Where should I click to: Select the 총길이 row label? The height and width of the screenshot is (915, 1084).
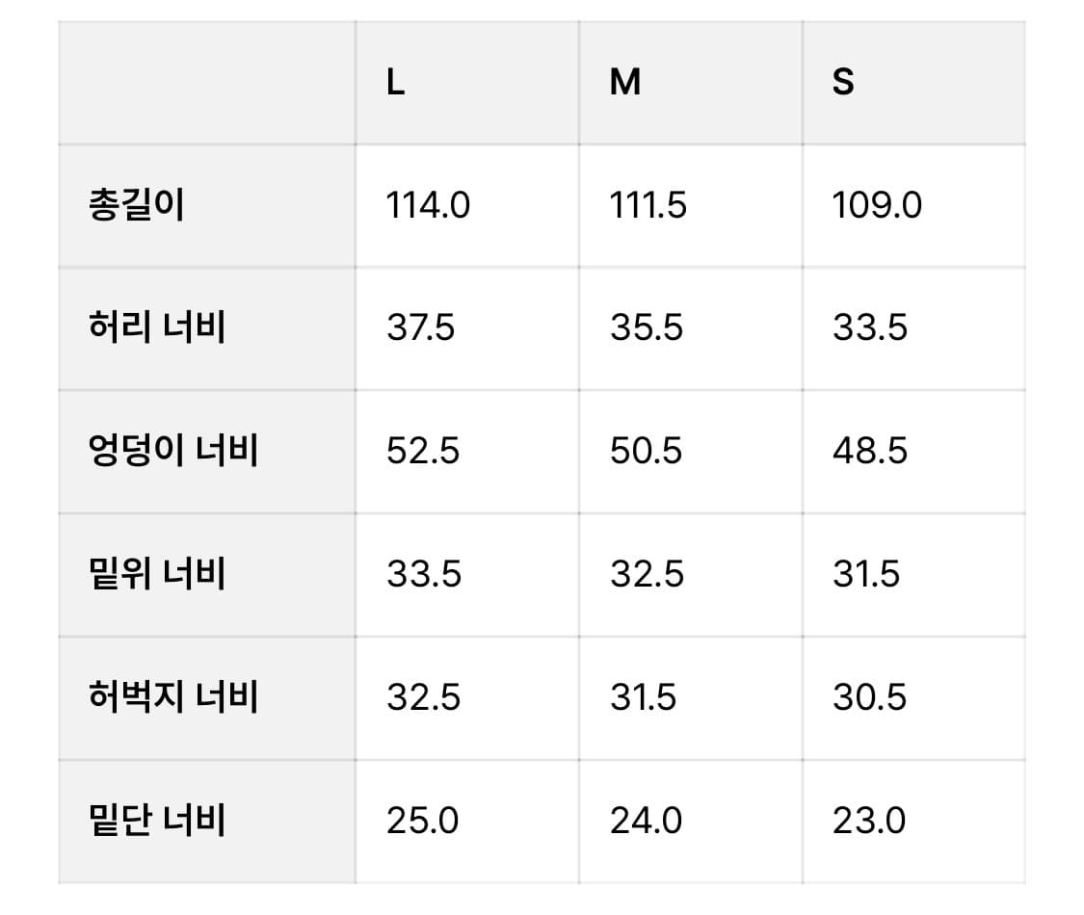tap(136, 205)
